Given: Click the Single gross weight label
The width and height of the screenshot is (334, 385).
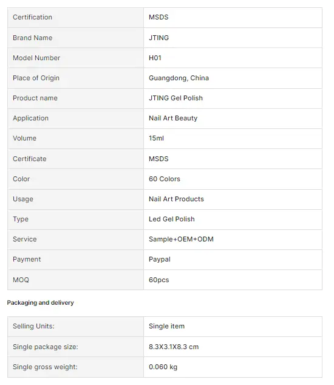Looking at the screenshot, I should coord(45,367).
